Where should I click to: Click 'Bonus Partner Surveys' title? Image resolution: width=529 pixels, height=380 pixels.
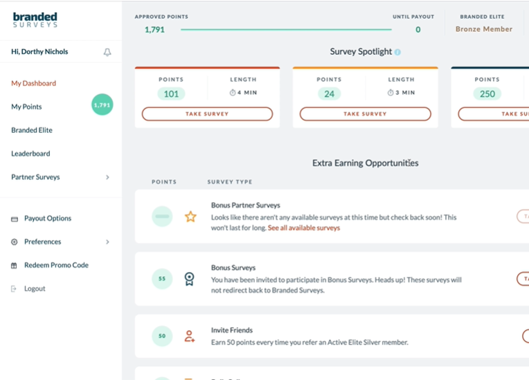pyautogui.click(x=246, y=206)
